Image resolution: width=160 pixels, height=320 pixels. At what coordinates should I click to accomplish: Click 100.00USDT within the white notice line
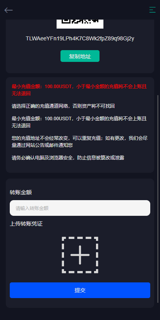(58, 119)
